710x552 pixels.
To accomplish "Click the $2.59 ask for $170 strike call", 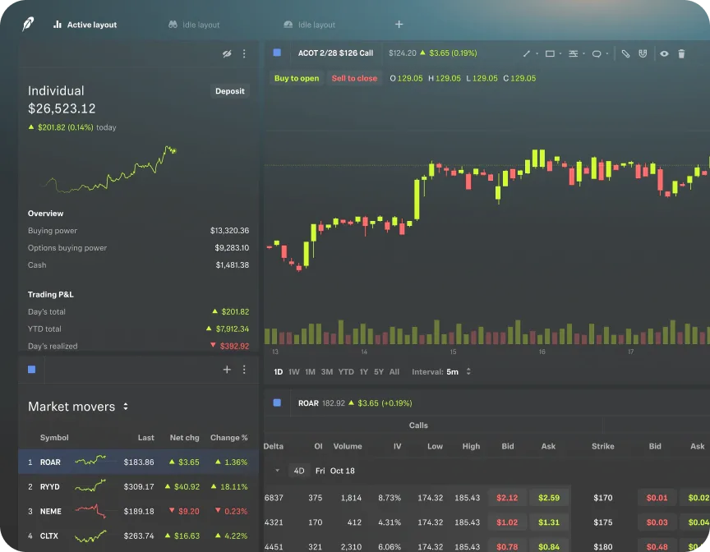I will point(549,498).
